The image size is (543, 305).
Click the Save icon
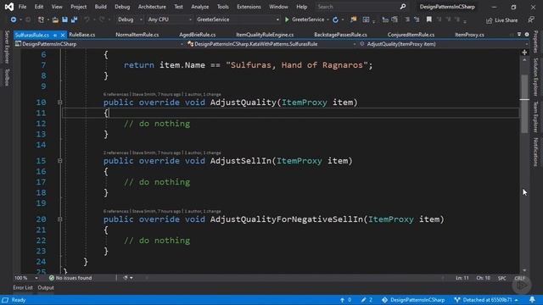coord(64,19)
